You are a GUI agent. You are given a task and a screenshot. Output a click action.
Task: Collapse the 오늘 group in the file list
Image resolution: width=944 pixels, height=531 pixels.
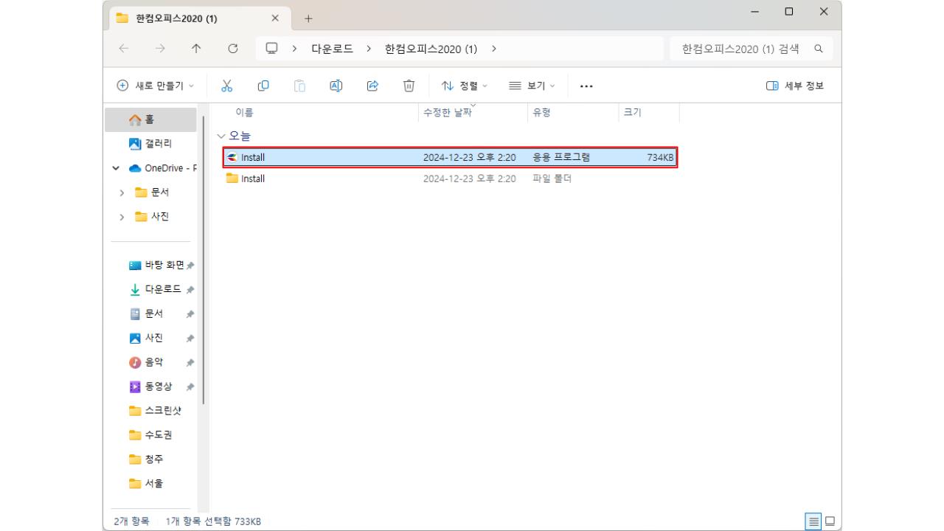(221, 136)
